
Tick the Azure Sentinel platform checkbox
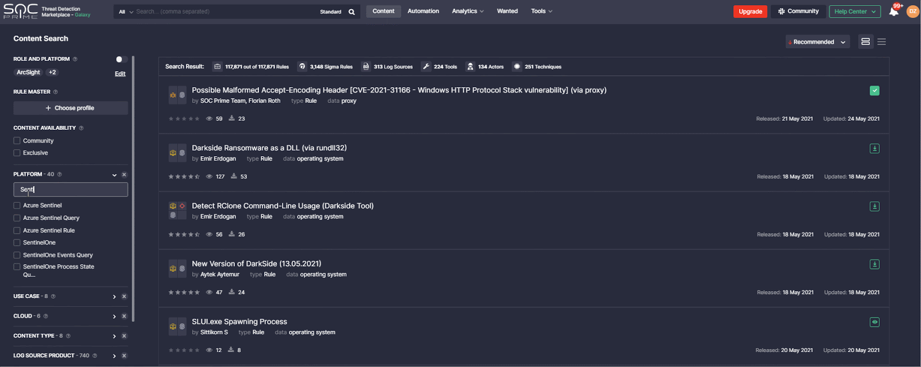point(17,206)
